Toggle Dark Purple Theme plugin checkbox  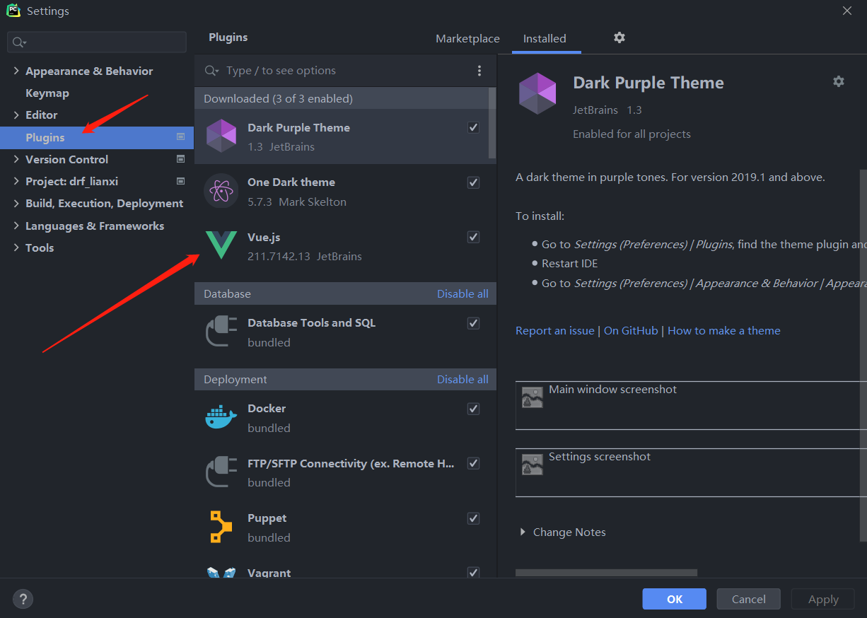point(474,128)
